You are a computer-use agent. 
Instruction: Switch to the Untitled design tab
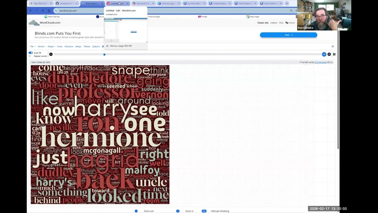[219, 4]
